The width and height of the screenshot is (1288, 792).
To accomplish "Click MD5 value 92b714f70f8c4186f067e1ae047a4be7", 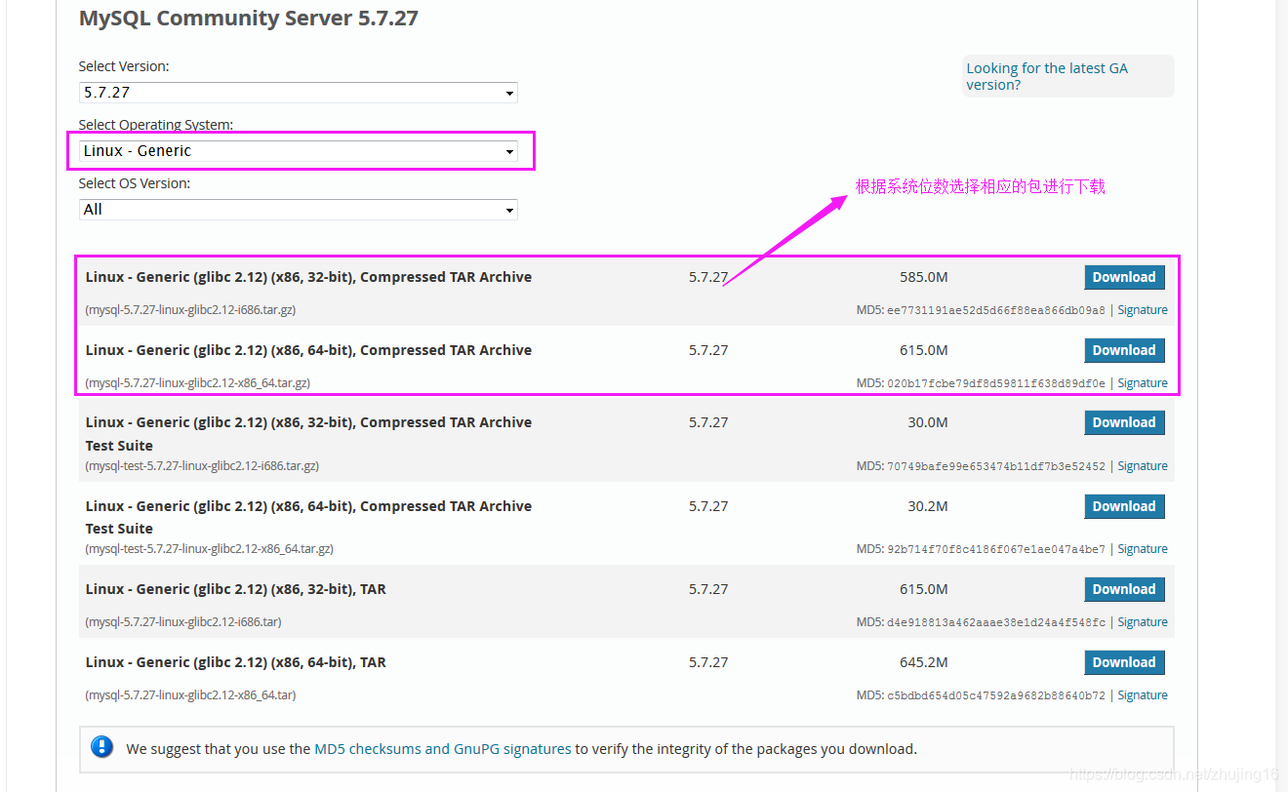I will pyautogui.click(x=996, y=549).
